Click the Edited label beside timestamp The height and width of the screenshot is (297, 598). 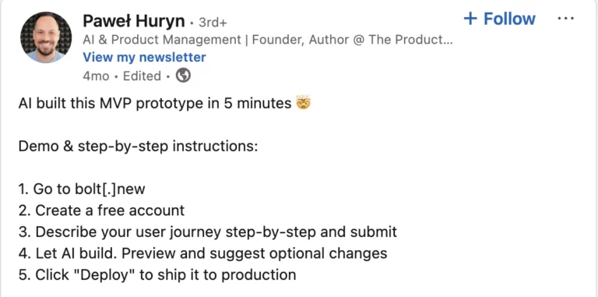pyautogui.click(x=142, y=76)
